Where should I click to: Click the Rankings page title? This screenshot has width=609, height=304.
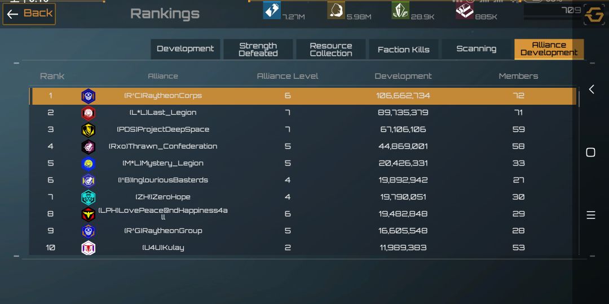(x=165, y=14)
